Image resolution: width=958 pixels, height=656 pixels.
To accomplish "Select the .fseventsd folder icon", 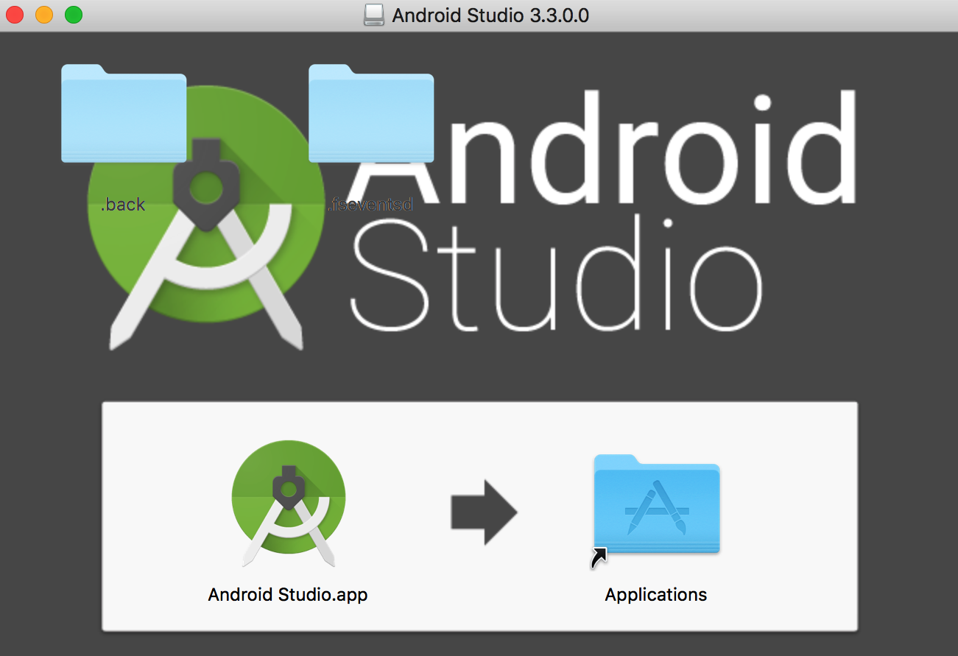I will pyautogui.click(x=371, y=114).
